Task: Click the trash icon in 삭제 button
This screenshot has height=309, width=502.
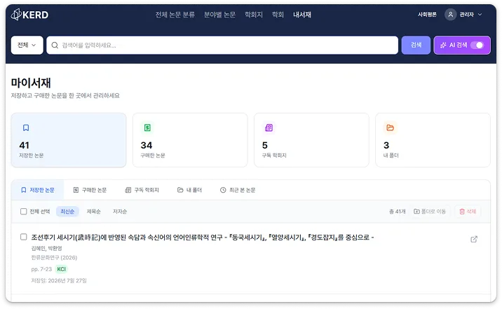Action: click(x=461, y=212)
